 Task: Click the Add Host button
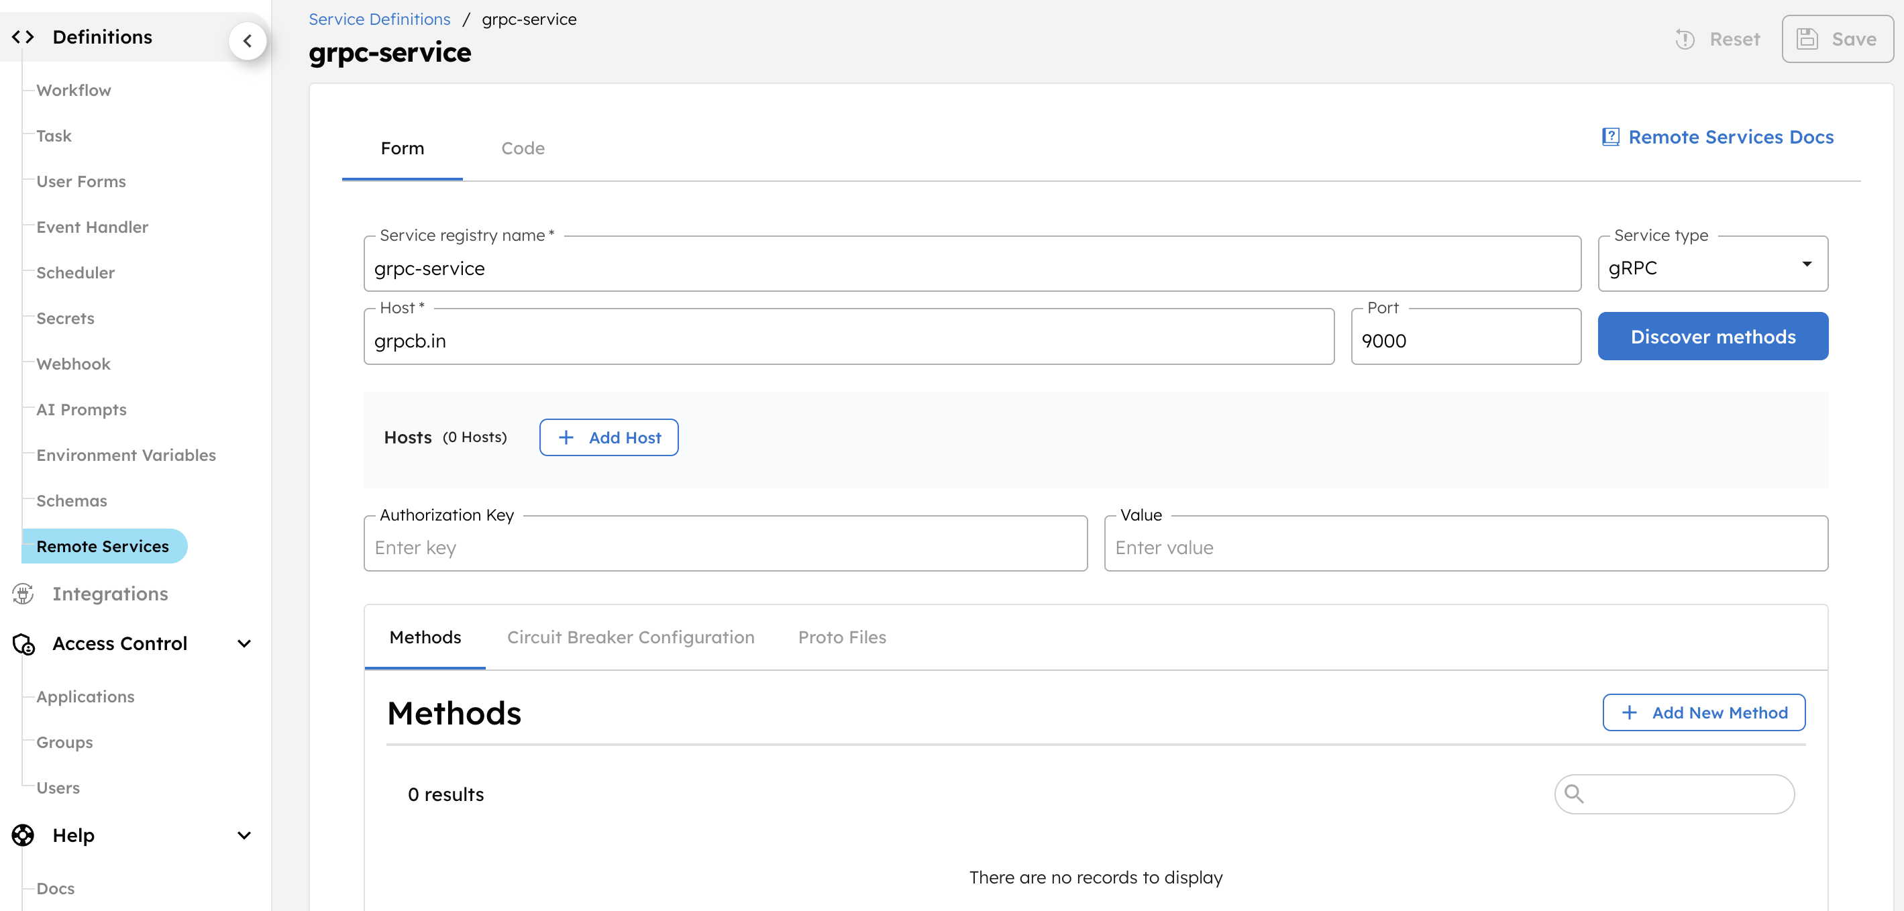tap(609, 437)
